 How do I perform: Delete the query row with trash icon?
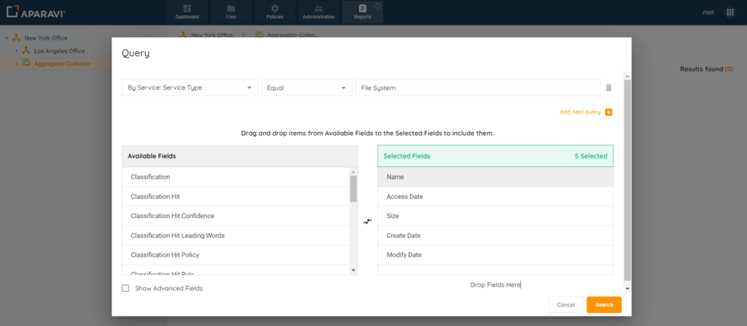pos(608,88)
